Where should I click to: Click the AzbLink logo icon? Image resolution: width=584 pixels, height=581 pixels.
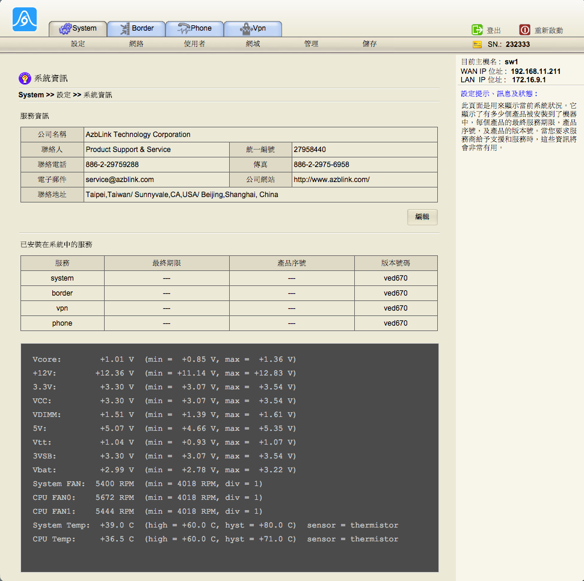coord(25,19)
